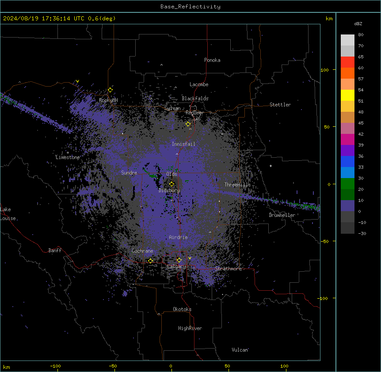Select the Strathmore label
The height and width of the screenshot is (372, 381).
[x=228, y=269]
